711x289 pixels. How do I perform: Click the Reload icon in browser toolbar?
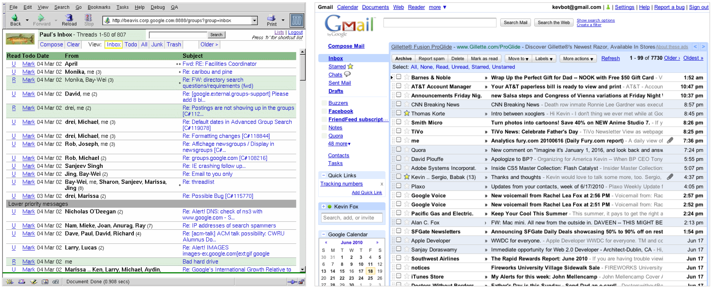(x=69, y=18)
